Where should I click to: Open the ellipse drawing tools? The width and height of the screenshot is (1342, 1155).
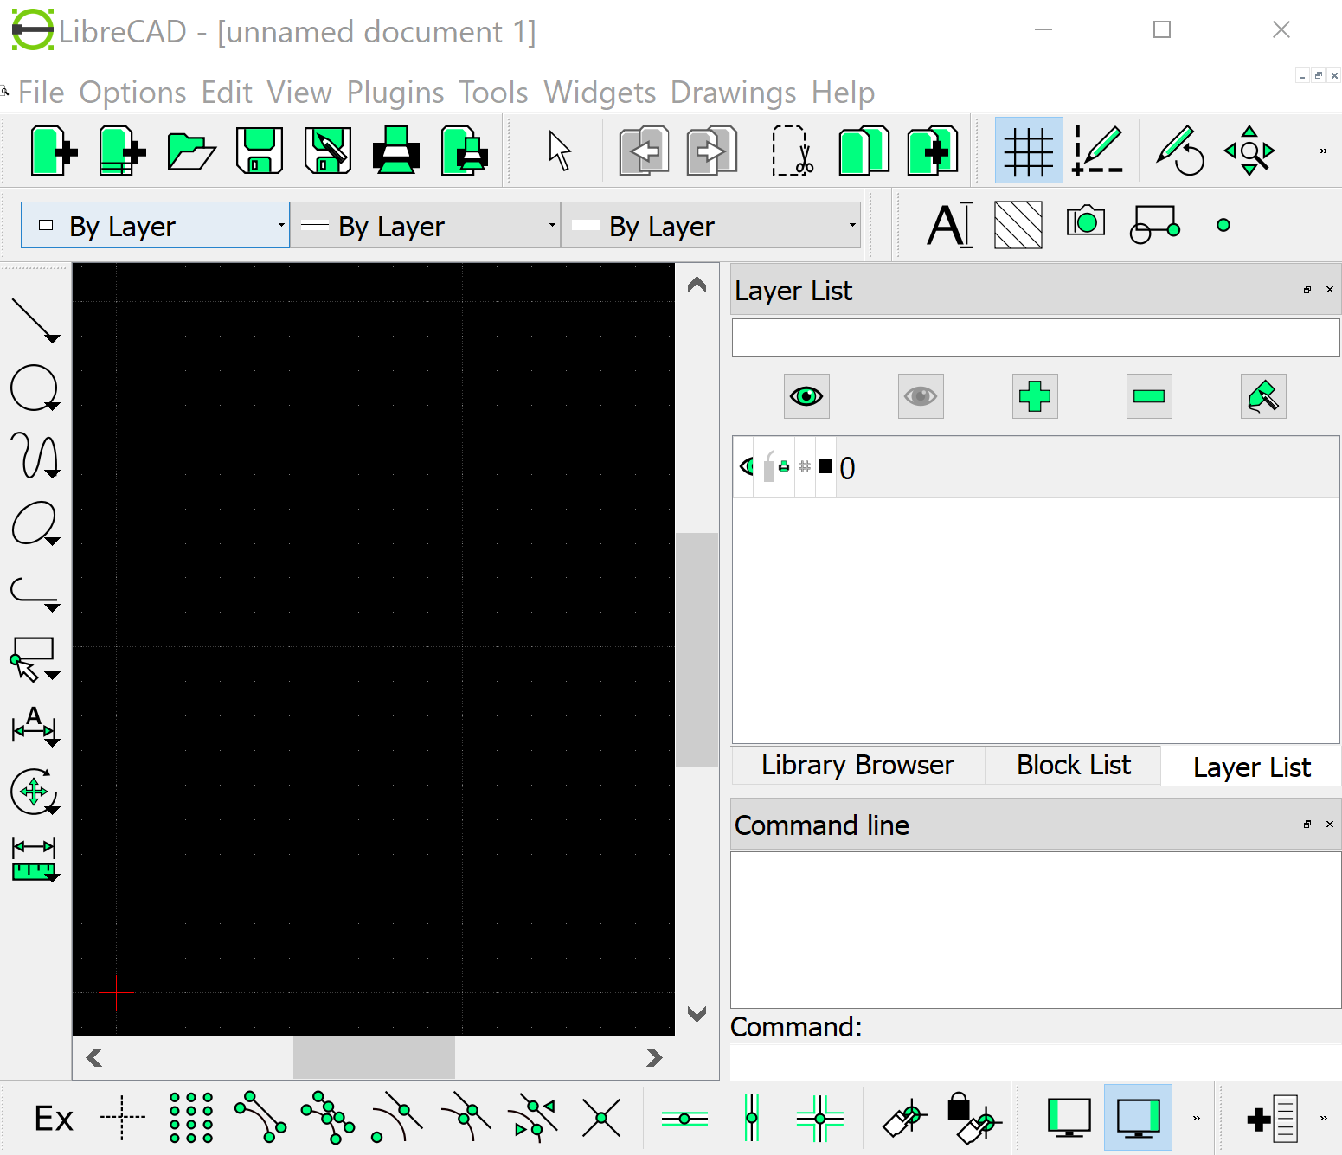[x=35, y=523]
